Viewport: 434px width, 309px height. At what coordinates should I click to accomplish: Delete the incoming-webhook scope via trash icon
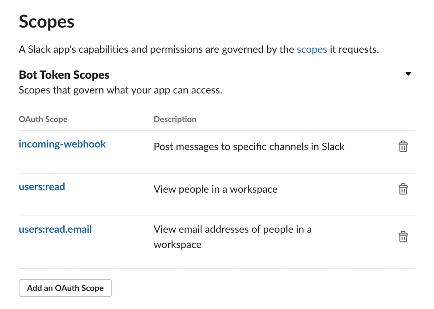point(403,146)
